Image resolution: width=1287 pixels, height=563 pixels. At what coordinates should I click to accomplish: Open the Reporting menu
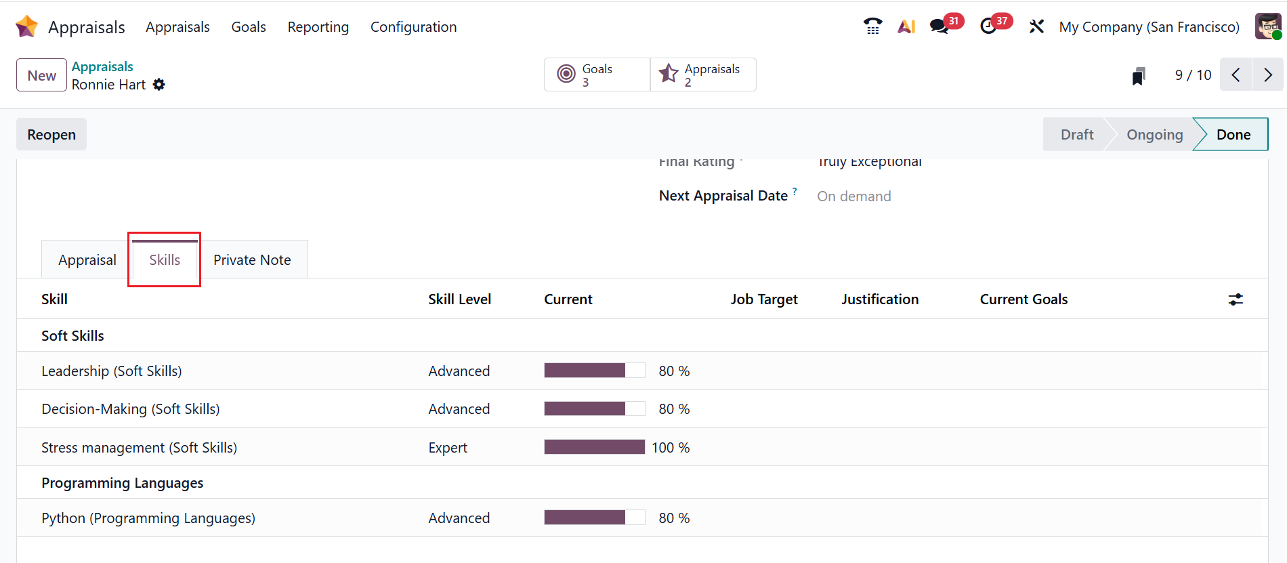(318, 27)
